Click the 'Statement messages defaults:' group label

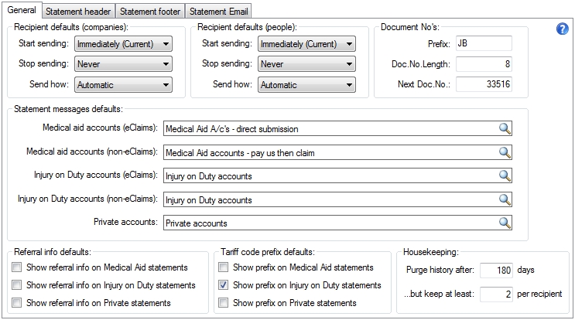click(x=69, y=109)
